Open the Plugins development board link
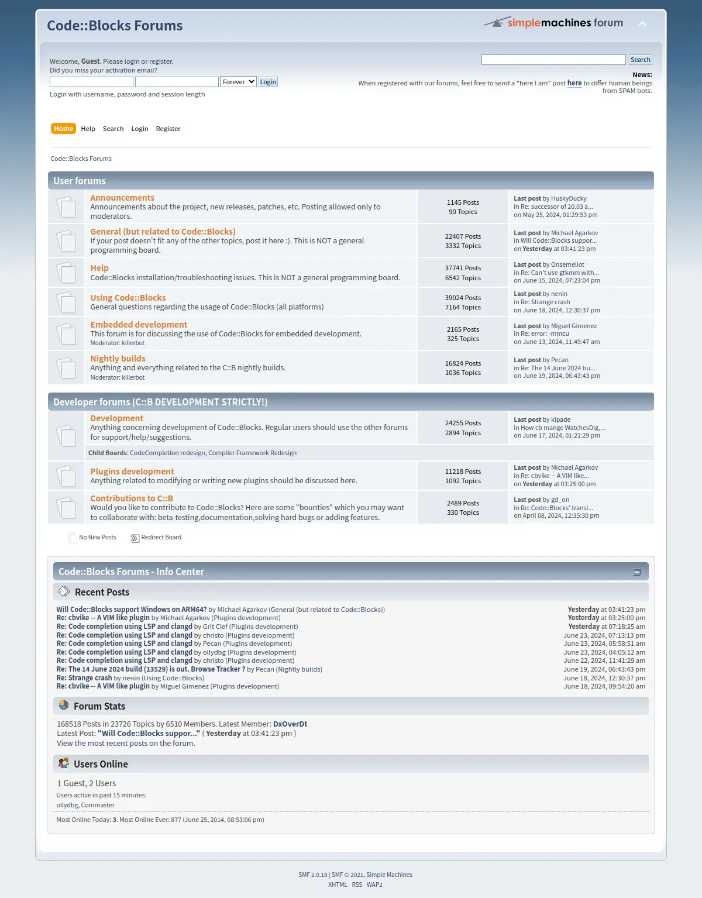The width and height of the screenshot is (702, 898). point(132,472)
